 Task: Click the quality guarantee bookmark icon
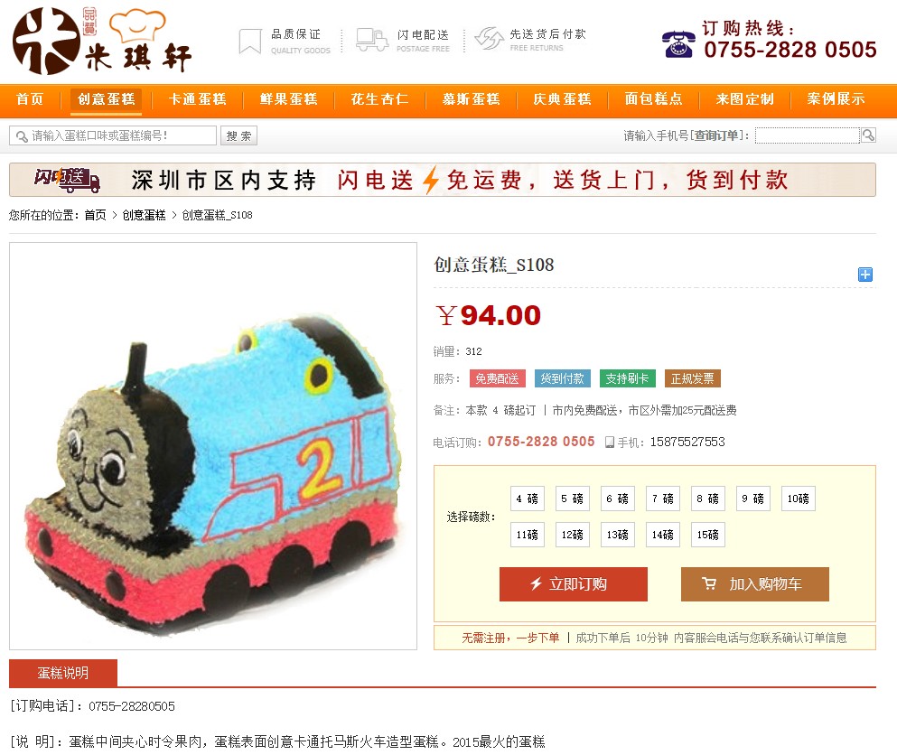click(x=250, y=42)
